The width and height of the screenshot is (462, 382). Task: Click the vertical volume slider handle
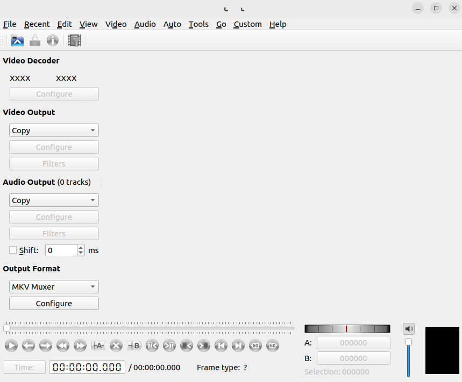[409, 342]
